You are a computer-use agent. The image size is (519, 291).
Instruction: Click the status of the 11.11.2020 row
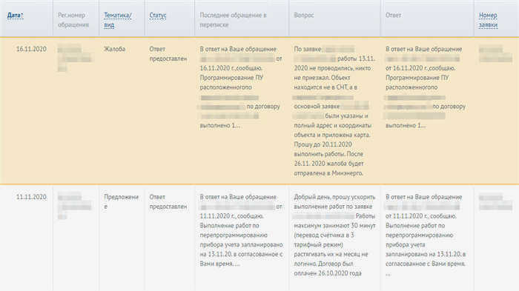[168, 201]
